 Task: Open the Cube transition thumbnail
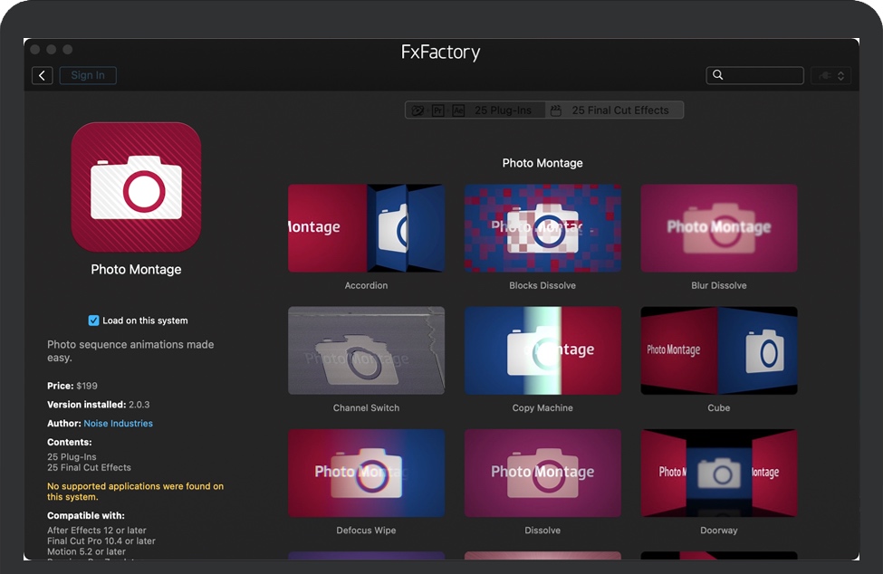719,350
